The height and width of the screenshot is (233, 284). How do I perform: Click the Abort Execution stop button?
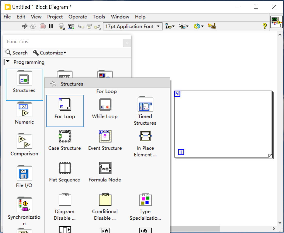43,27
